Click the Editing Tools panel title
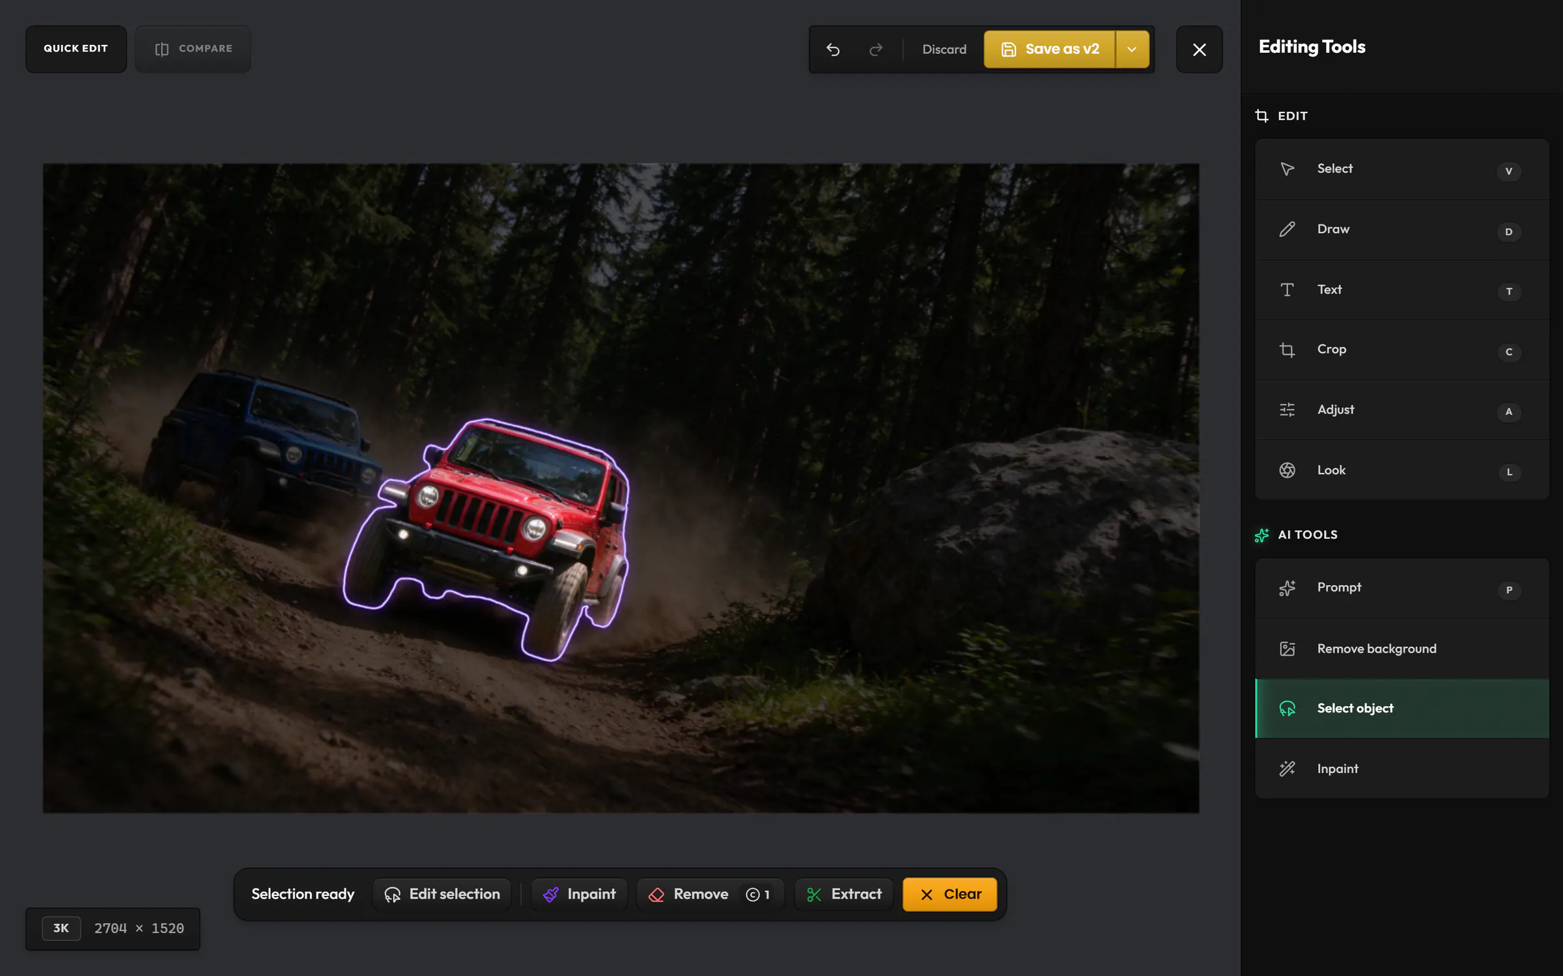This screenshot has width=1563, height=976. tap(1312, 47)
